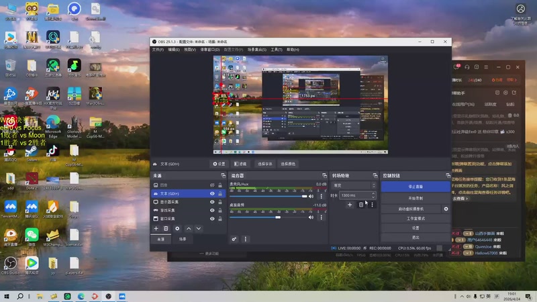537x302 pixels.
Task: Click the 开始录制 button
Action: (415, 199)
